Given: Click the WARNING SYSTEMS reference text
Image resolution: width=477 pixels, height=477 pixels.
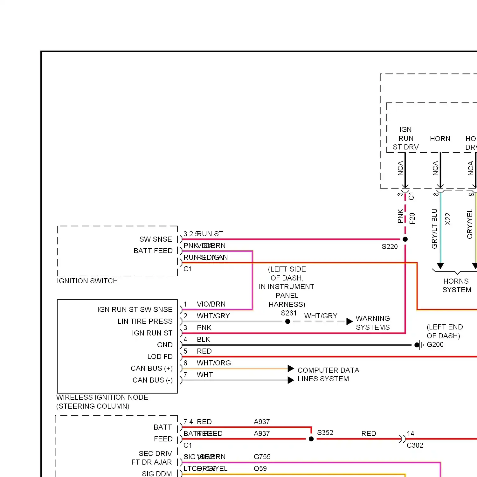Looking at the screenshot, I should (373, 323).
